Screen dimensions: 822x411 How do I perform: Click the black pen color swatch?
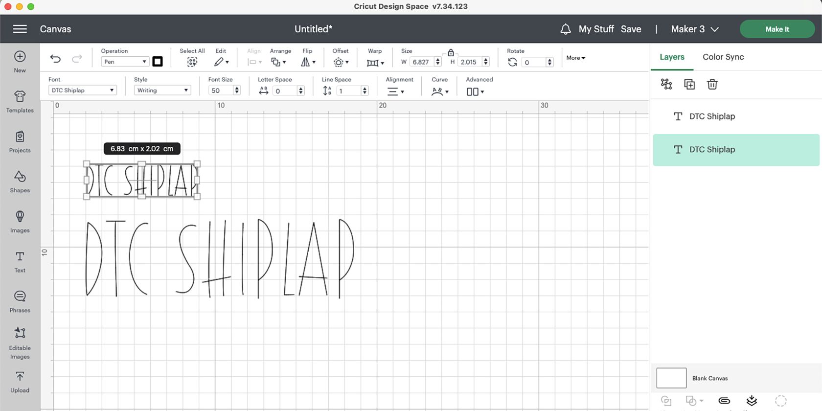(158, 62)
